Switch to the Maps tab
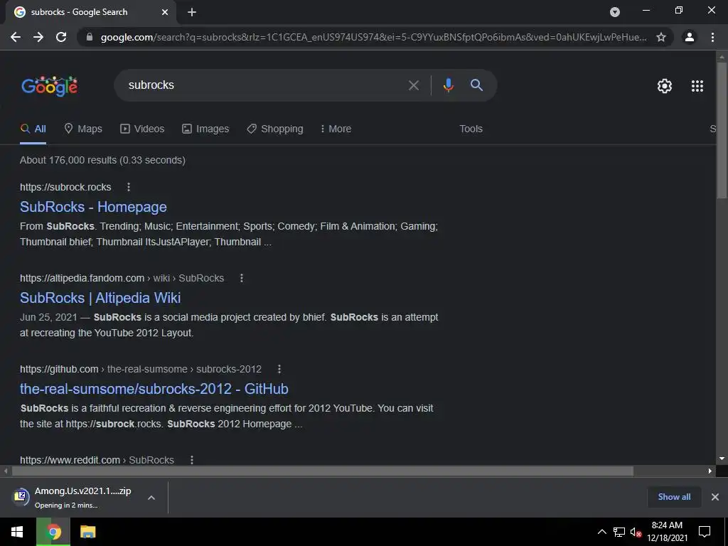Screen dimensions: 728x546 (83, 129)
